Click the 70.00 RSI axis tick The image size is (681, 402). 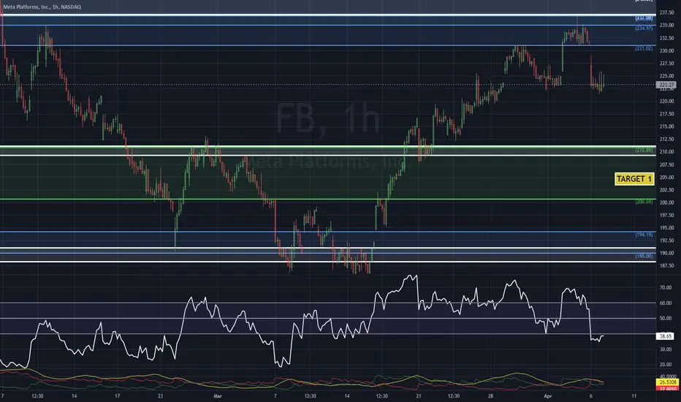tap(666, 288)
